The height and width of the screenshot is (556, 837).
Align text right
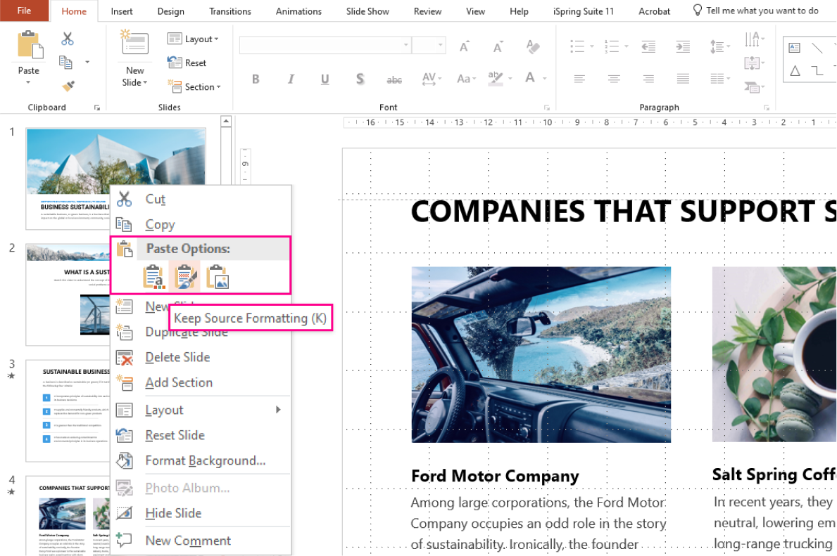648,79
